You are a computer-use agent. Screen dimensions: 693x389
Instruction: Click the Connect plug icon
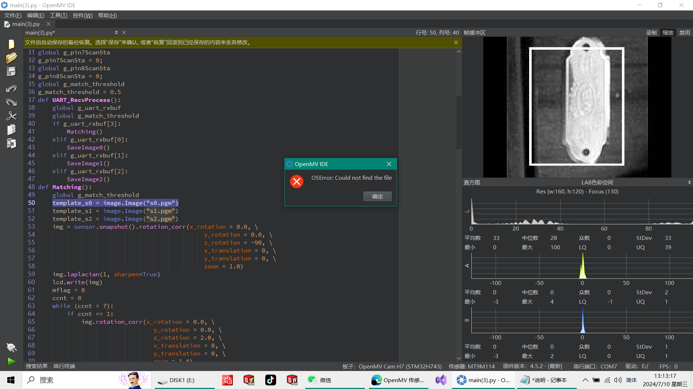tap(11, 348)
